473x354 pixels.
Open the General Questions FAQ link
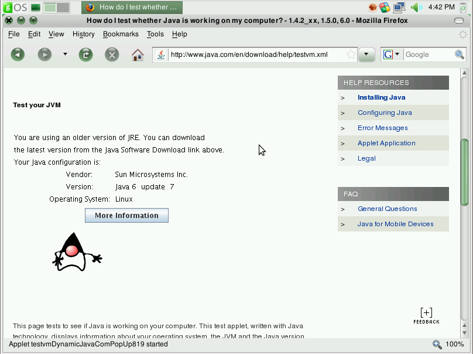[x=388, y=209]
